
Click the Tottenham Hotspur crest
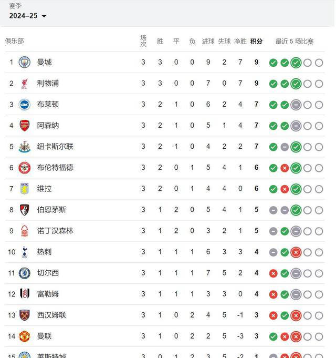pyautogui.click(x=24, y=252)
